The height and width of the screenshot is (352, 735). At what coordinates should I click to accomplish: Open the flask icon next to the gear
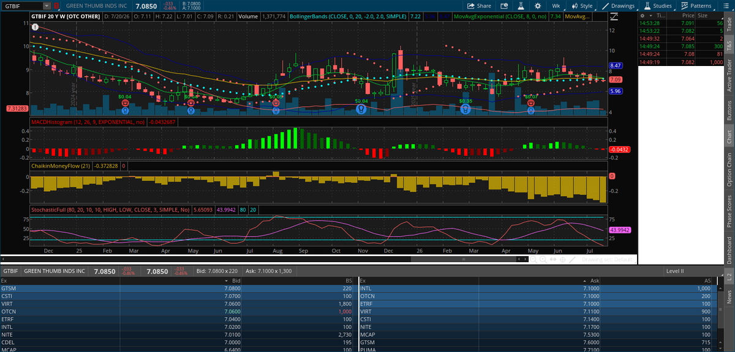[x=521, y=5]
